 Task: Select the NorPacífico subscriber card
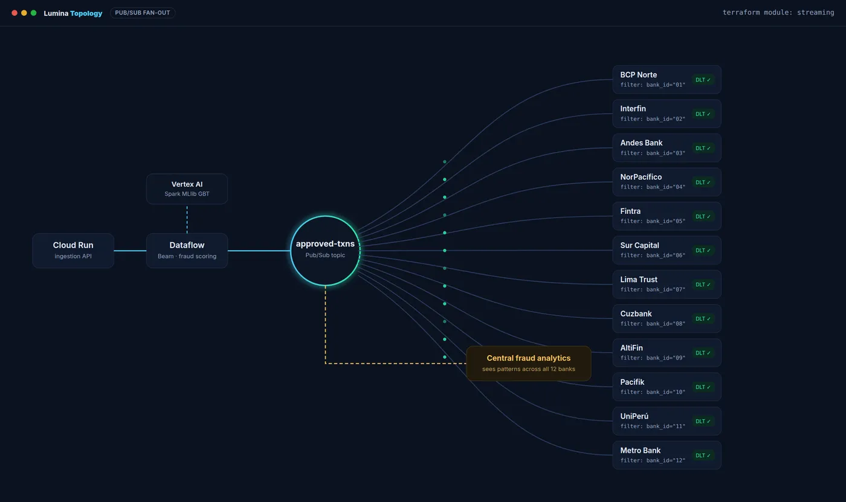coord(667,182)
